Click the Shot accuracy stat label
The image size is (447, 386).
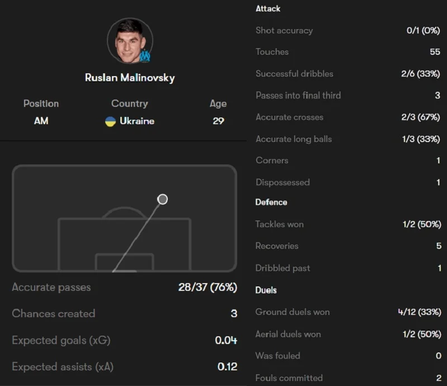284,31
